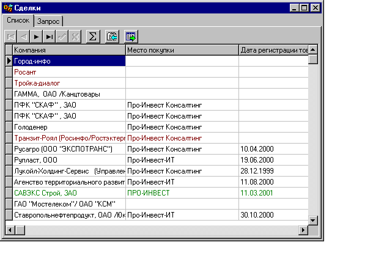Viewport: 384px width, 256px height.
Task: Click the Сделки window title icon
Action: (x=8, y=8)
